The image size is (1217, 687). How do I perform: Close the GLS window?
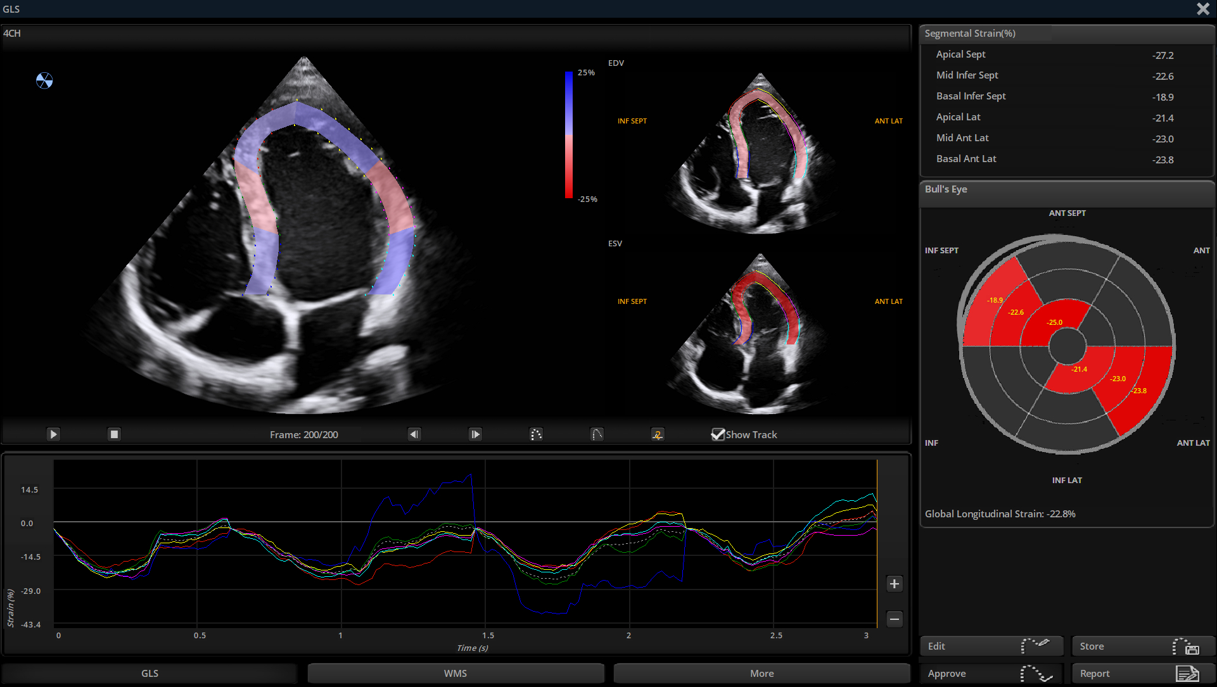click(x=1203, y=8)
